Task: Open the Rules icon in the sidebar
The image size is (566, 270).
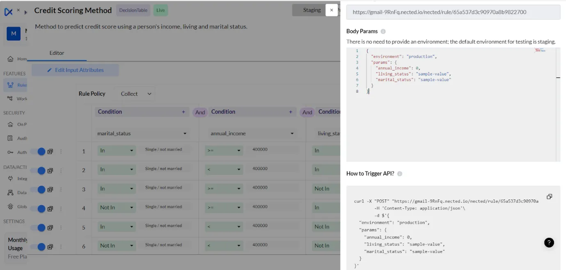Action: pos(10,85)
